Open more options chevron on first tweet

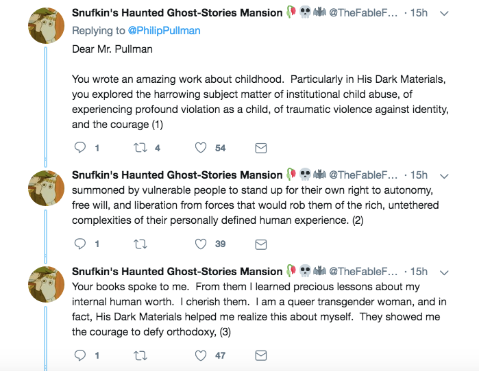(444, 13)
